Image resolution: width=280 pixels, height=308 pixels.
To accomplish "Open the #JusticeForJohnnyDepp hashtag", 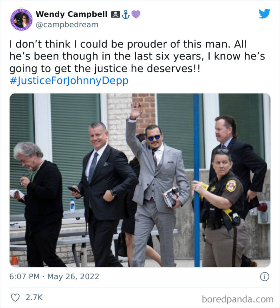I will [69, 80].
